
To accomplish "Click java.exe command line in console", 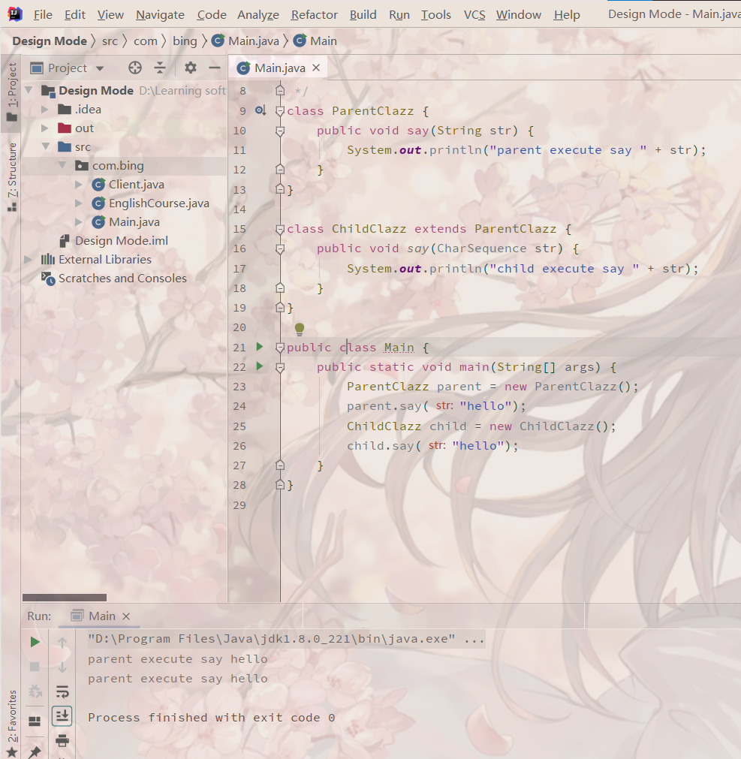I will (286, 639).
